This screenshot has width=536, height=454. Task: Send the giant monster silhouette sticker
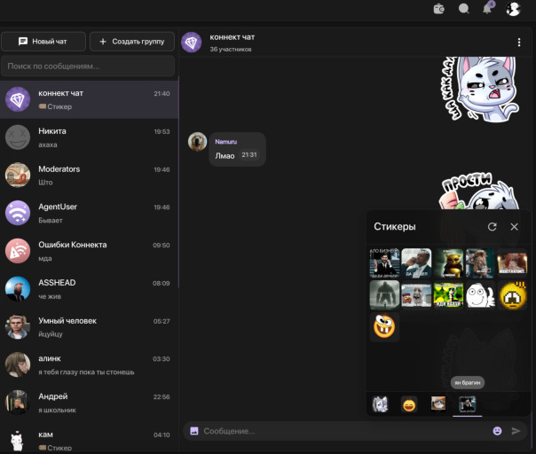384,294
